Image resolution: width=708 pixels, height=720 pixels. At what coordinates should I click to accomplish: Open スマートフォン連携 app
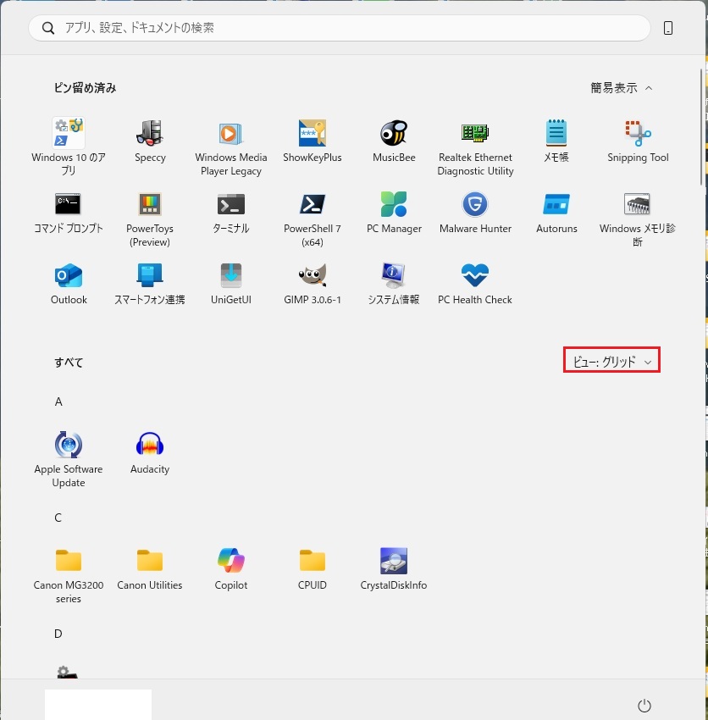tap(150, 283)
